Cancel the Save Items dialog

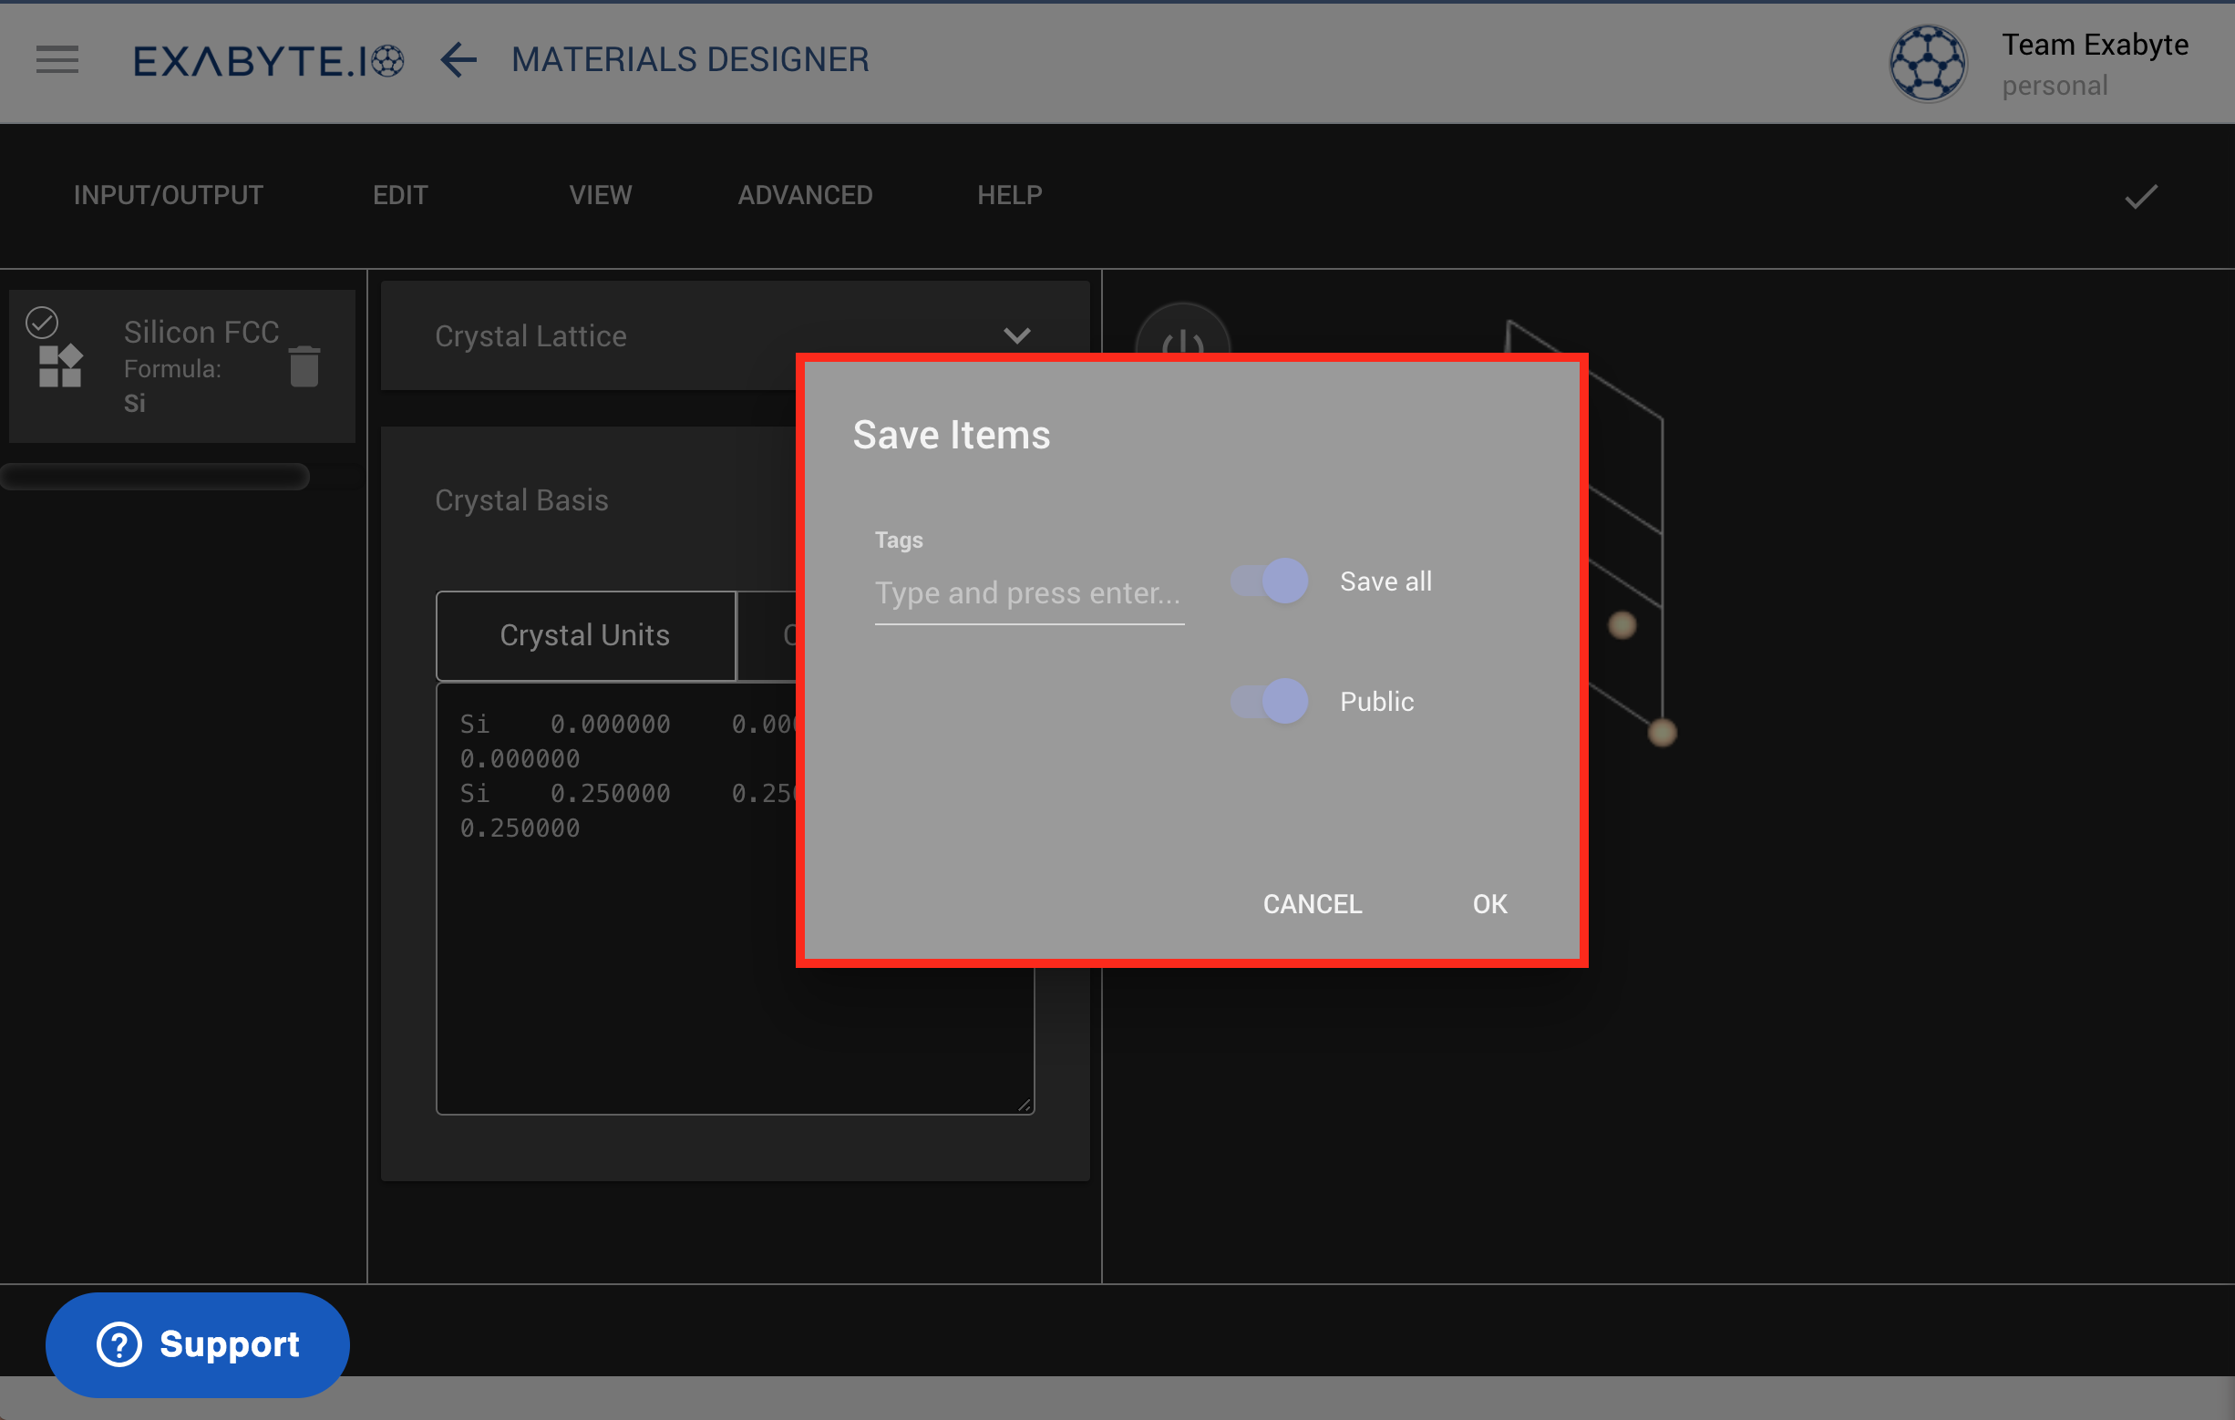(x=1312, y=903)
